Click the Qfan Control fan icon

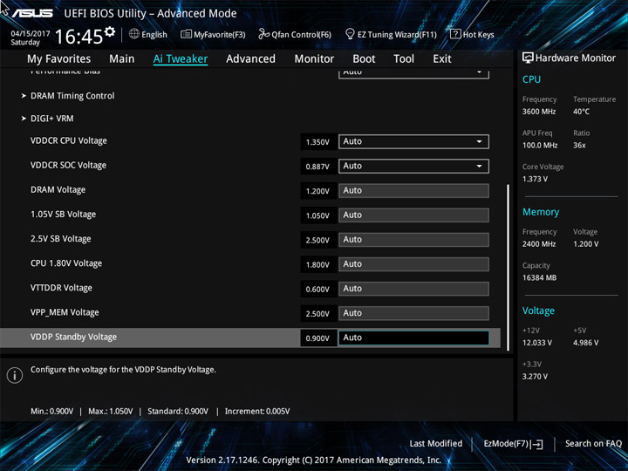coord(264,34)
